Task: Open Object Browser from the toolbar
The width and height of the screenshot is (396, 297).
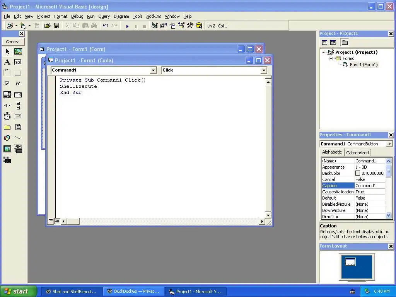Action: pos(181,26)
